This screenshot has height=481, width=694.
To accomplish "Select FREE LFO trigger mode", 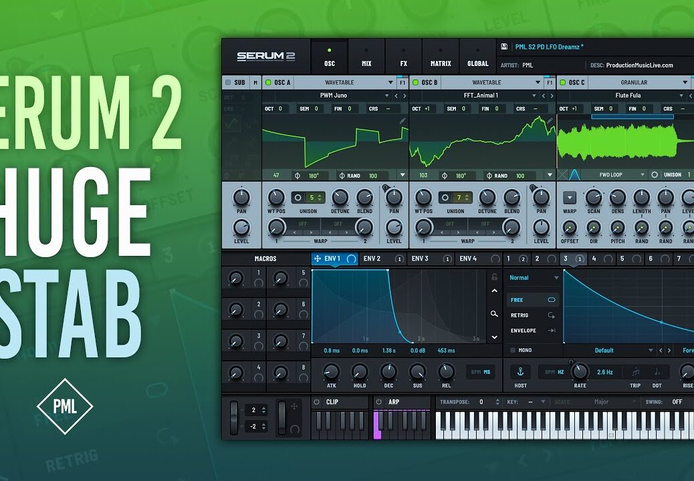I will click(x=532, y=300).
